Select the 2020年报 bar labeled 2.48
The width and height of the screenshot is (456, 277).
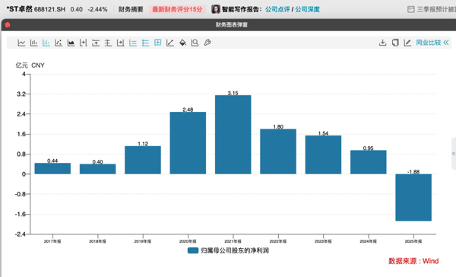188,143
